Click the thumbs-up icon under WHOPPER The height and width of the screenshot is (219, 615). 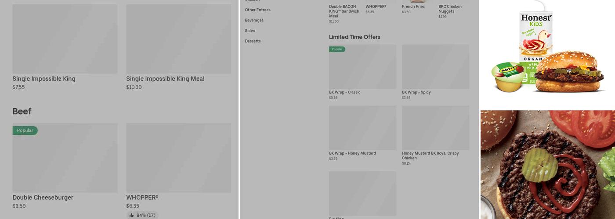(132, 215)
